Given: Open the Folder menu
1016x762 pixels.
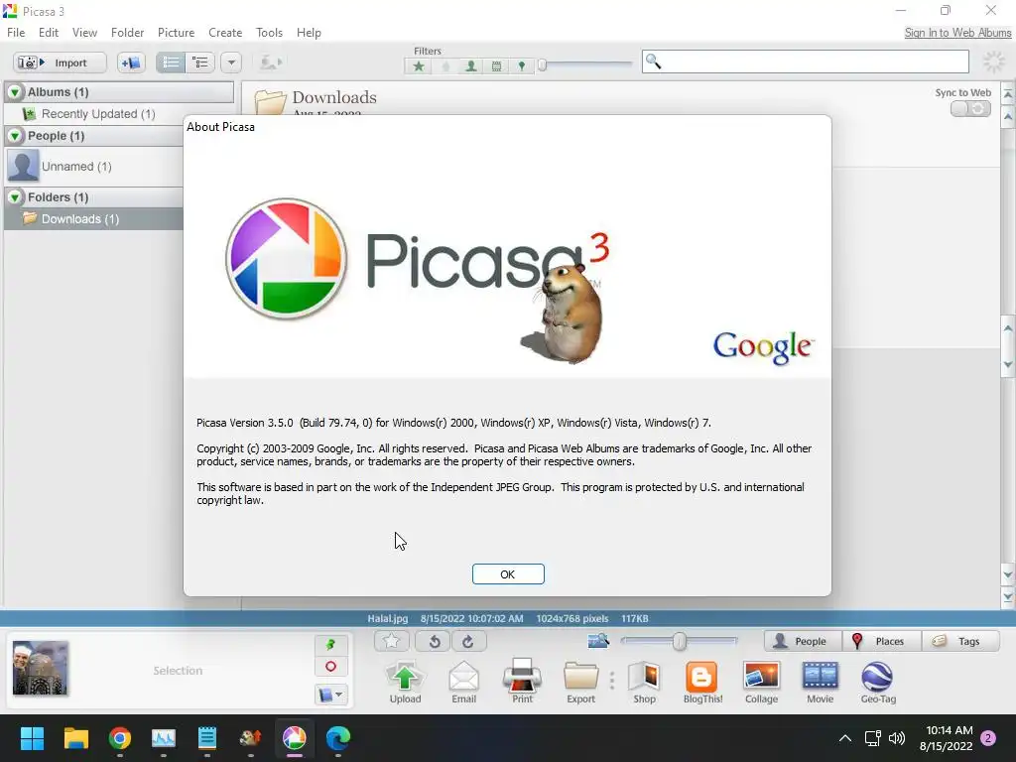Looking at the screenshot, I should pos(127,33).
